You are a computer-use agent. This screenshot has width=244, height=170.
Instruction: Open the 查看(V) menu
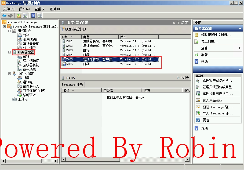40,9
